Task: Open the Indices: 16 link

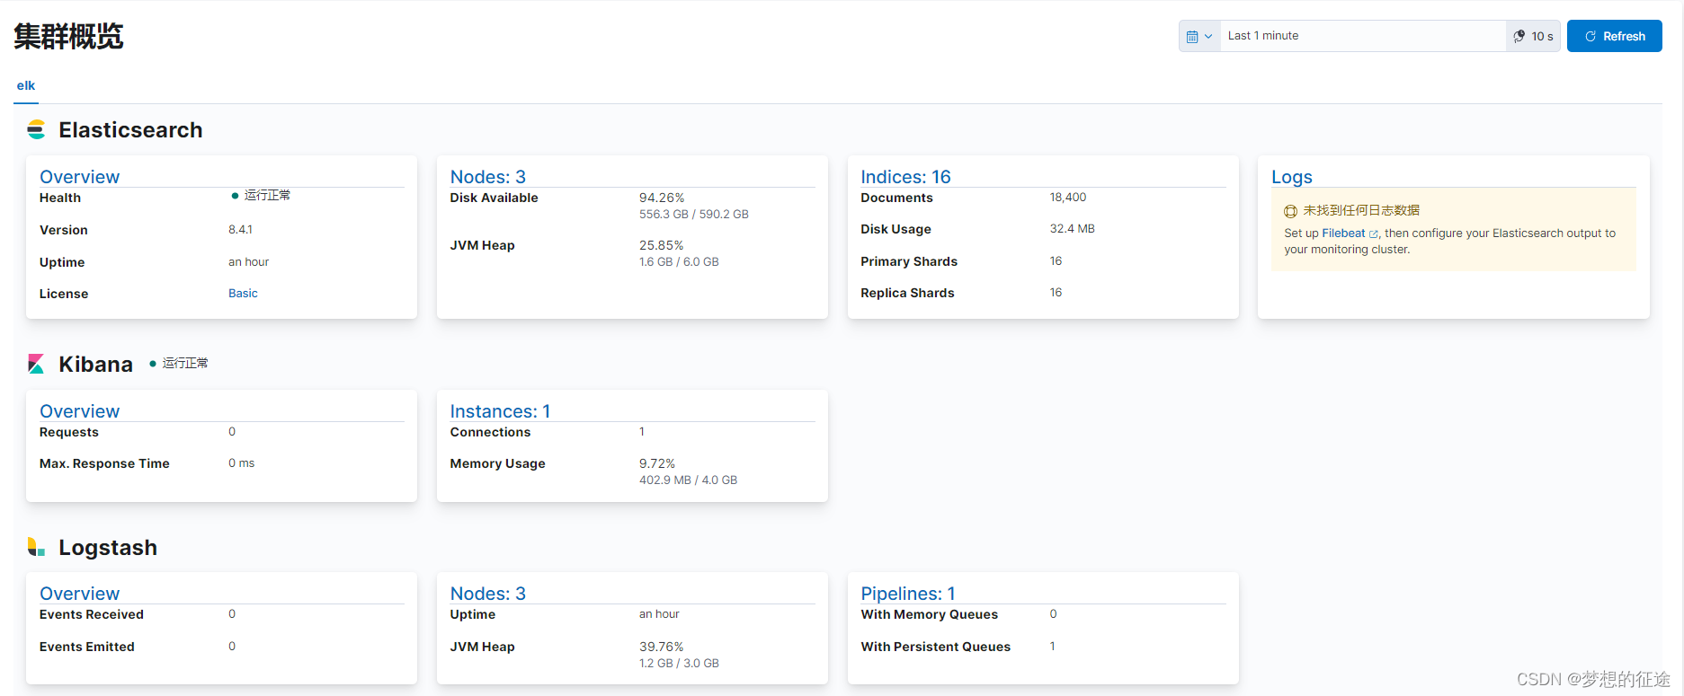Action: pyautogui.click(x=905, y=177)
